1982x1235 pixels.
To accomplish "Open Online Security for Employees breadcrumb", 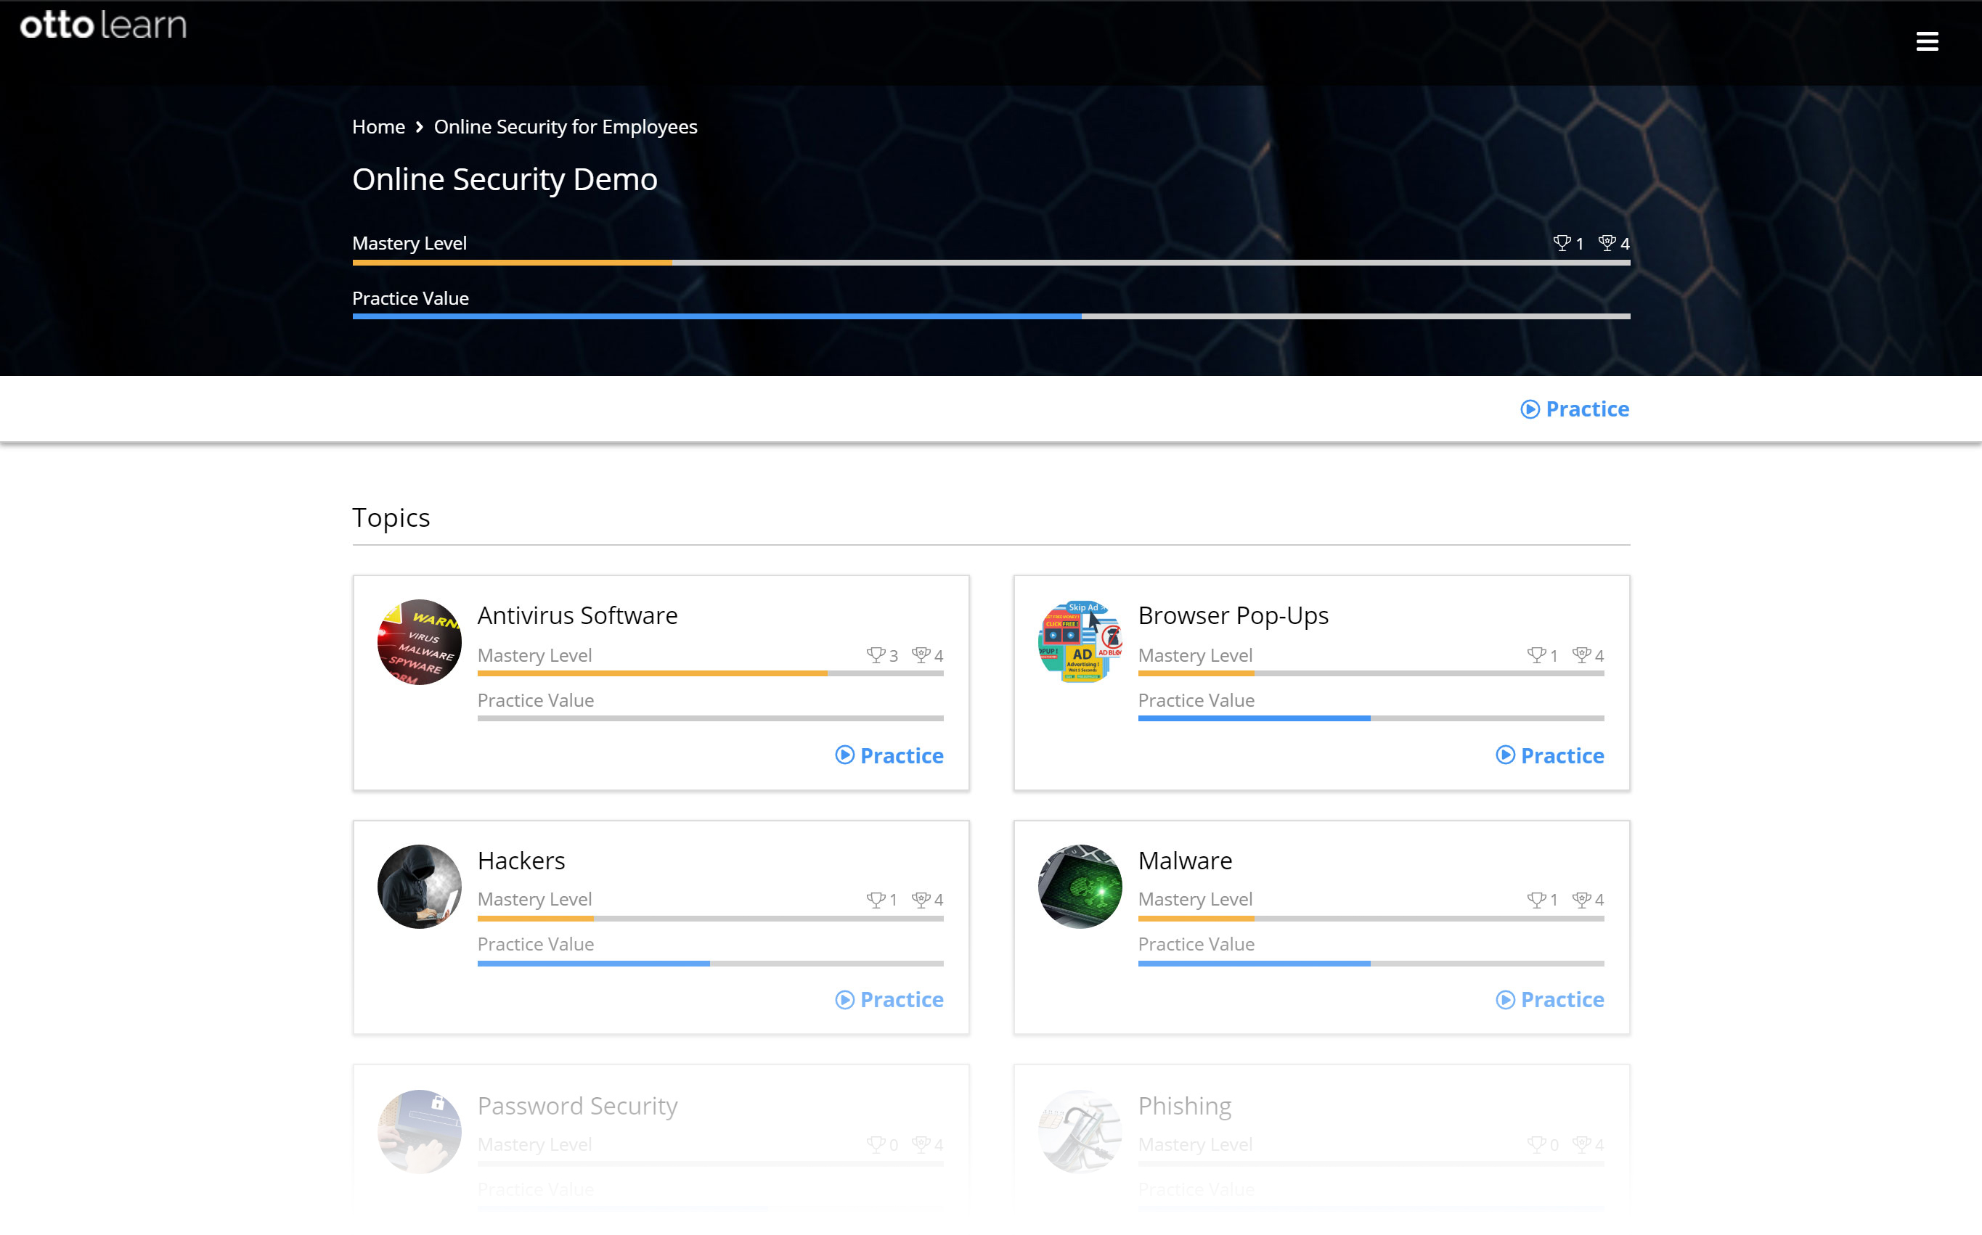I will pos(566,126).
